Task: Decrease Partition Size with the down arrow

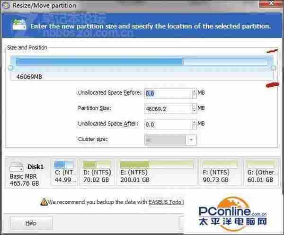Action: [x=194, y=111]
